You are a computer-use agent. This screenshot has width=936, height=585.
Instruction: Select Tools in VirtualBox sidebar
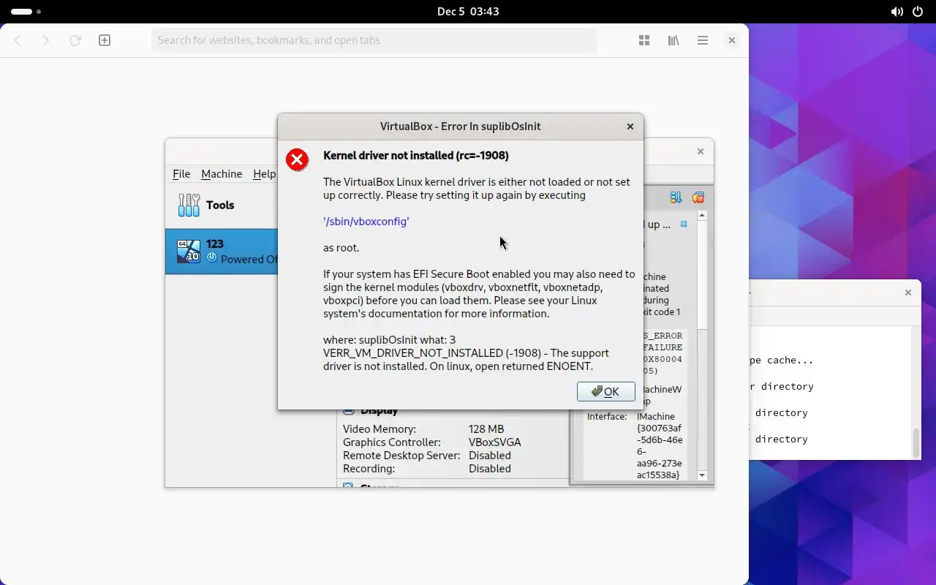pos(222,205)
